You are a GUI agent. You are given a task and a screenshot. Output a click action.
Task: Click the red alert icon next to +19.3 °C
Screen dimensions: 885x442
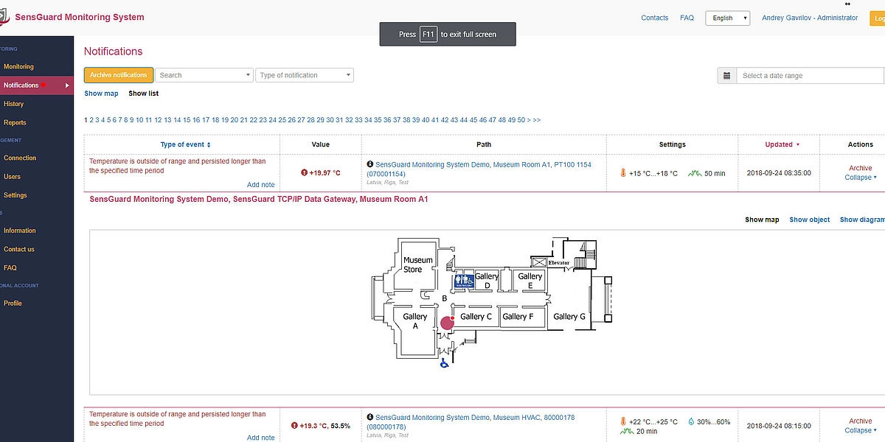(295, 425)
